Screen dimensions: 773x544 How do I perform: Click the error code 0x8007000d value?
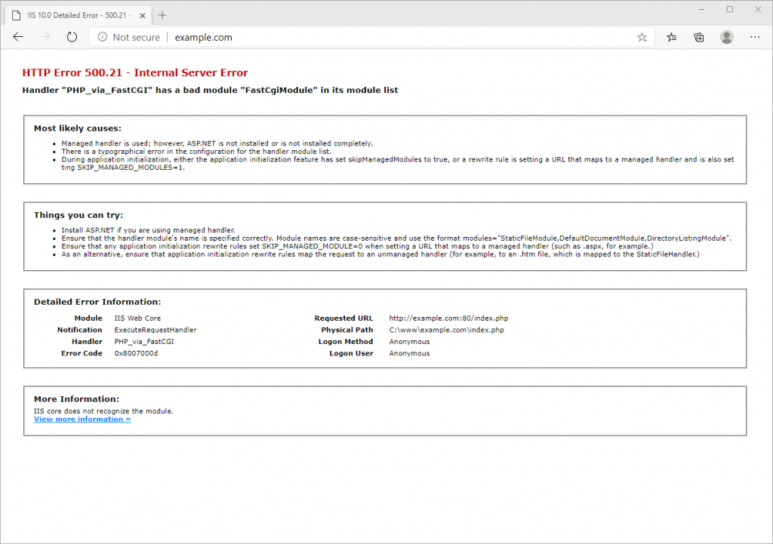(x=136, y=353)
